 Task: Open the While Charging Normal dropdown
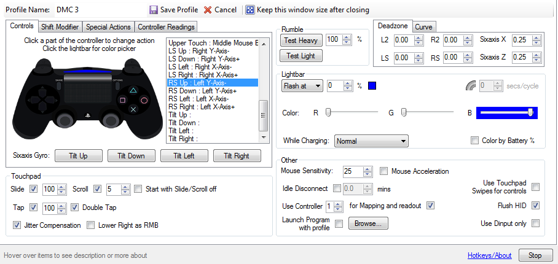(371, 141)
